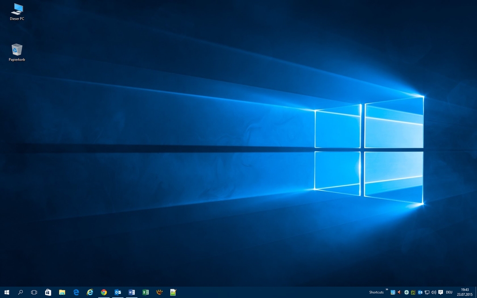Open the Action Center notifications icon
Viewport: 477px width, 298px height.
(441, 292)
